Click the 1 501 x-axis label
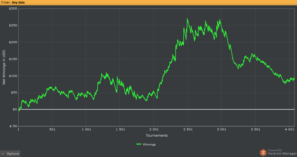 [x=120, y=129]
